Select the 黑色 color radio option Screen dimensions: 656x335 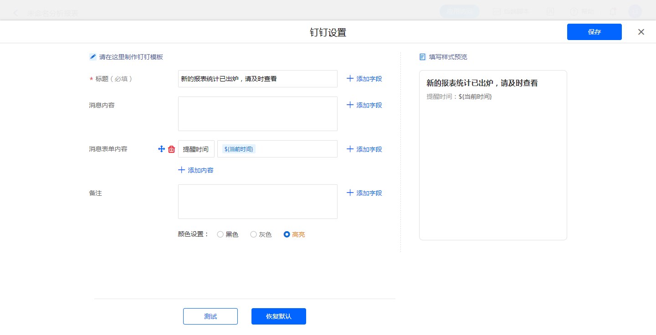click(220, 234)
